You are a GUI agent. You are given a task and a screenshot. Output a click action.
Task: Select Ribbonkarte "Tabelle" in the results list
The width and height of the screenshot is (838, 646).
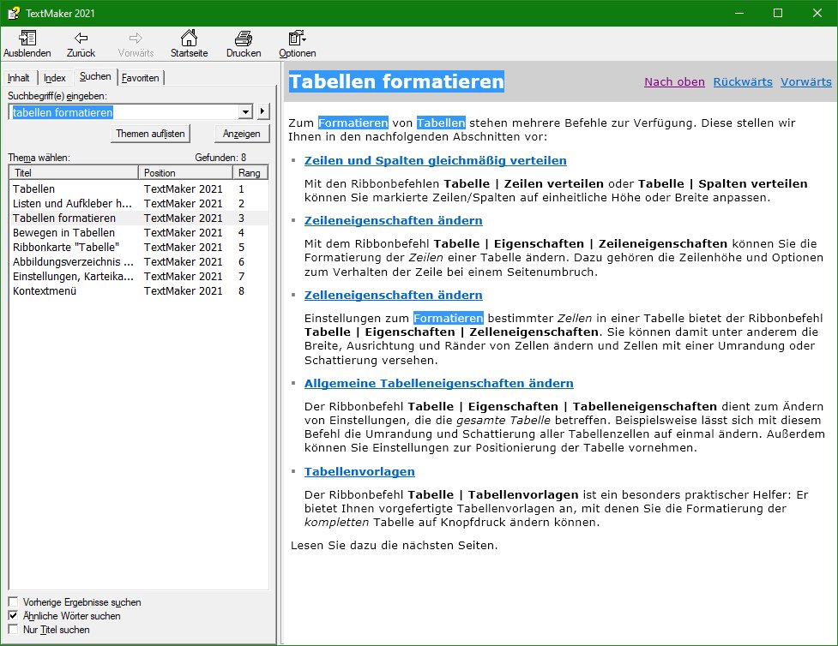click(x=66, y=247)
